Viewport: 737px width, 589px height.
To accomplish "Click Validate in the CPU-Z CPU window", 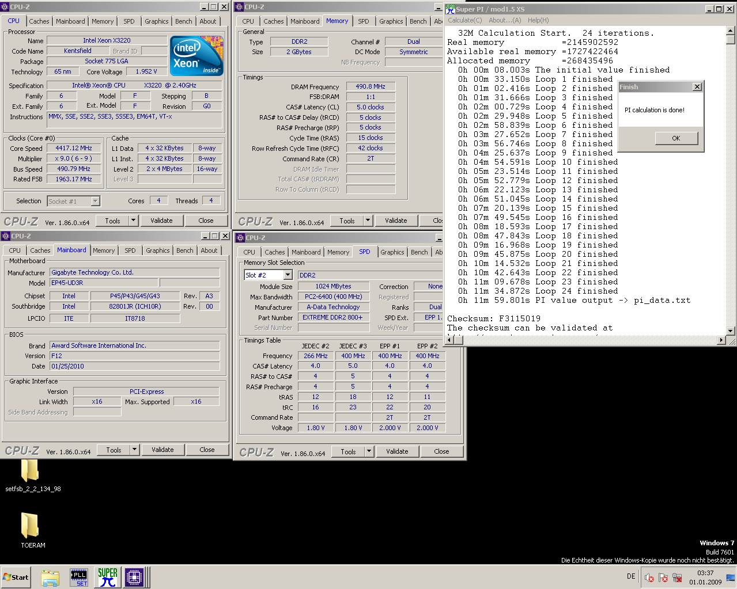I will coord(161,221).
